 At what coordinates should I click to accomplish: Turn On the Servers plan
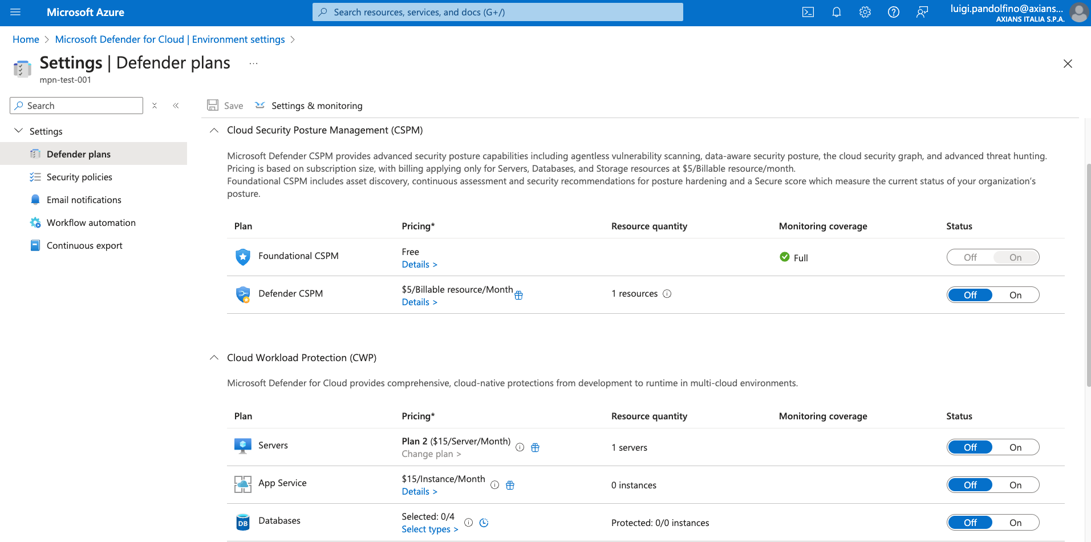click(1015, 447)
